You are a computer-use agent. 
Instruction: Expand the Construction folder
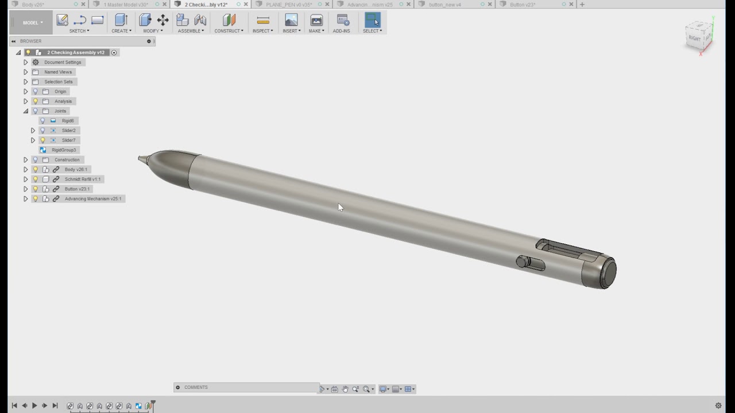(x=25, y=159)
